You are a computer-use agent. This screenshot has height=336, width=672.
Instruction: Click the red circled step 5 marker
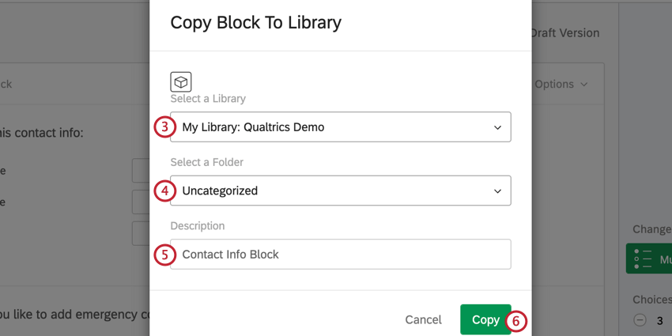pyautogui.click(x=164, y=255)
